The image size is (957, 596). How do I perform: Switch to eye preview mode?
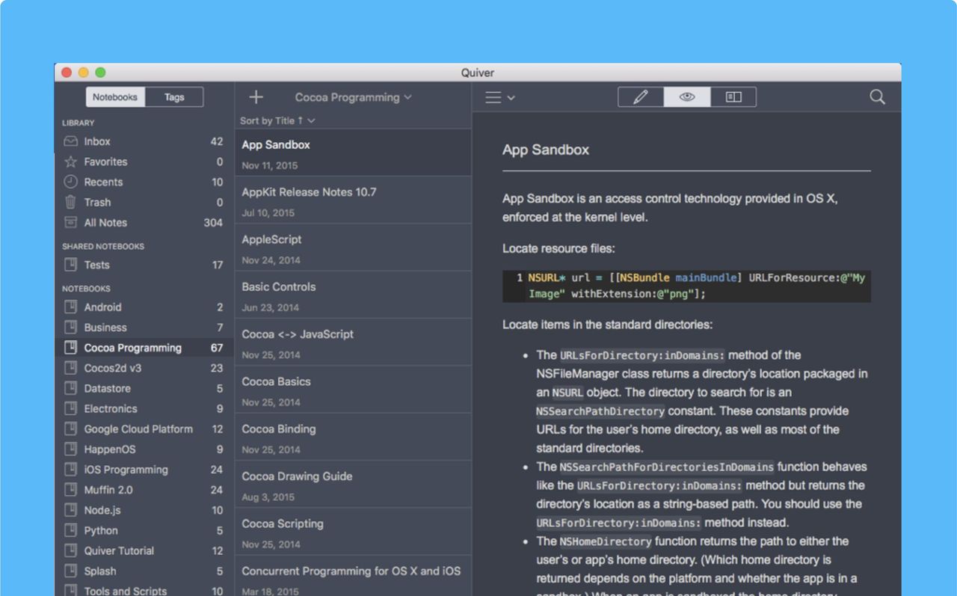[x=687, y=97]
